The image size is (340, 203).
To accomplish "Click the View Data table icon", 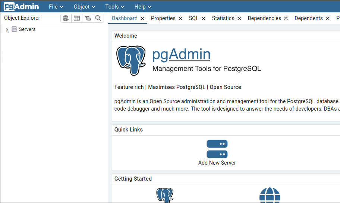I will pyautogui.click(x=77, y=18).
